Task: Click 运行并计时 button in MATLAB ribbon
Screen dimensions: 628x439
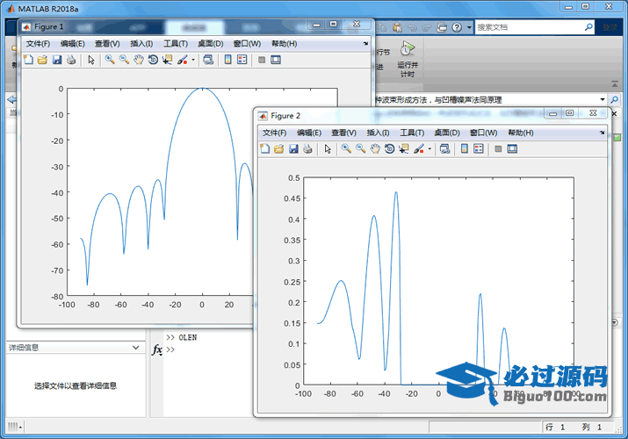Action: [408, 59]
